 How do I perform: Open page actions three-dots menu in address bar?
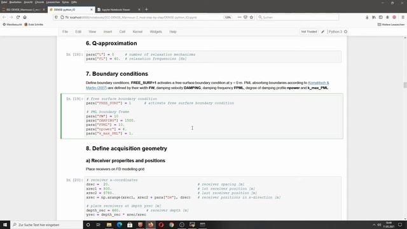coord(239,17)
